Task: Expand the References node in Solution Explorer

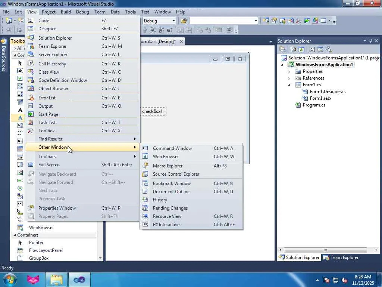Action: 289,78
